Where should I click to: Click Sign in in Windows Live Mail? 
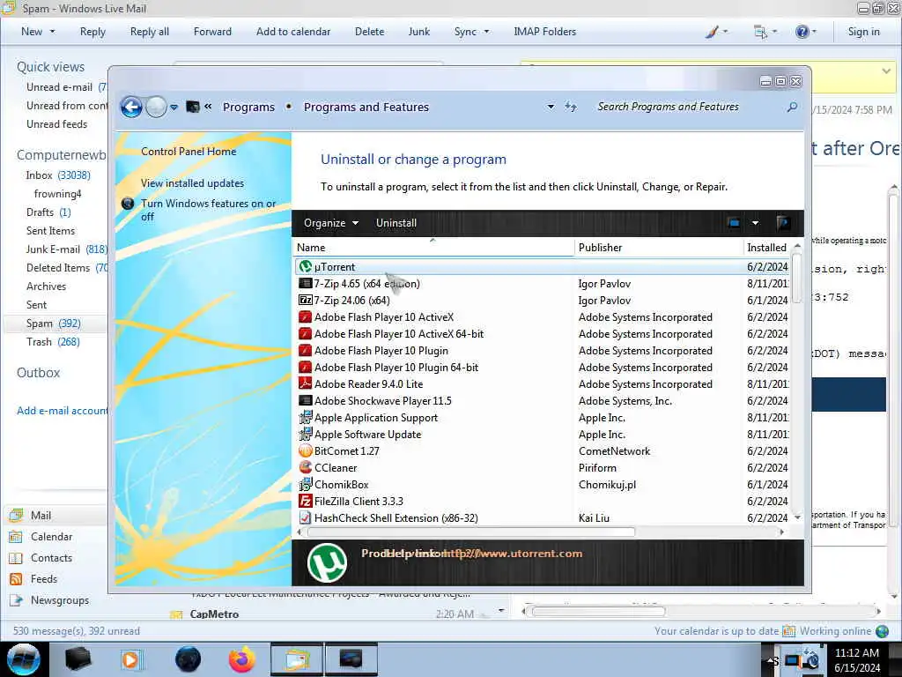point(863,32)
